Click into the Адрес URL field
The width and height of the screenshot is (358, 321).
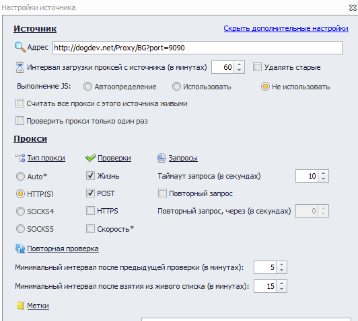pos(197,48)
